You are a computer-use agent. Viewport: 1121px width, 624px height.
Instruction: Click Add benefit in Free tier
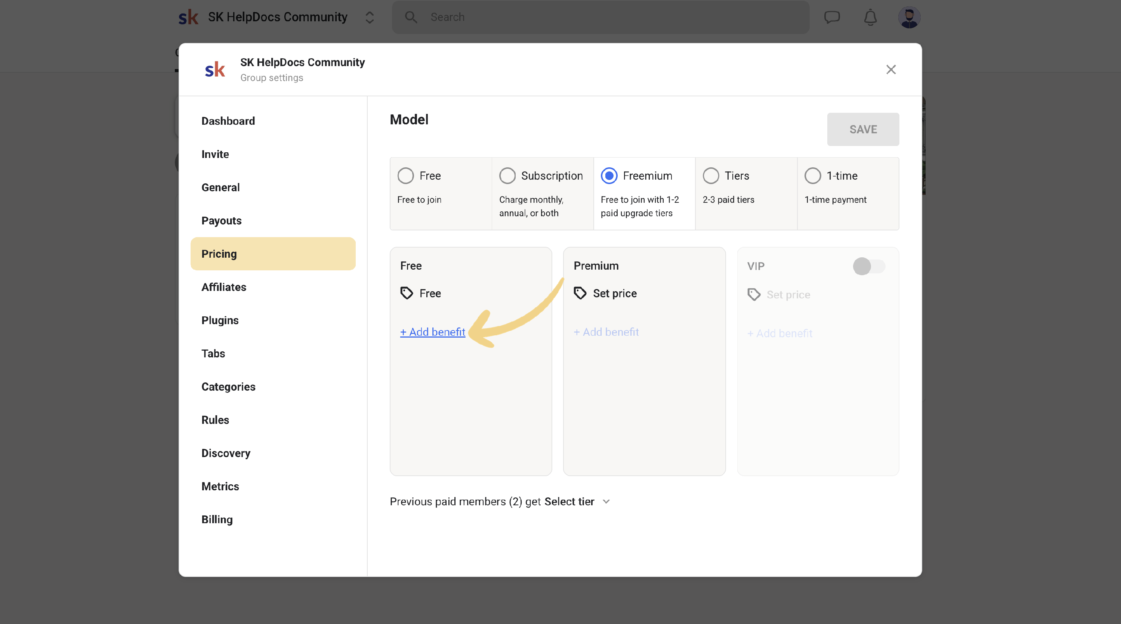click(433, 332)
